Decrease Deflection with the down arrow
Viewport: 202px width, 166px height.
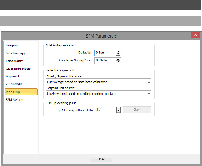(118, 54)
